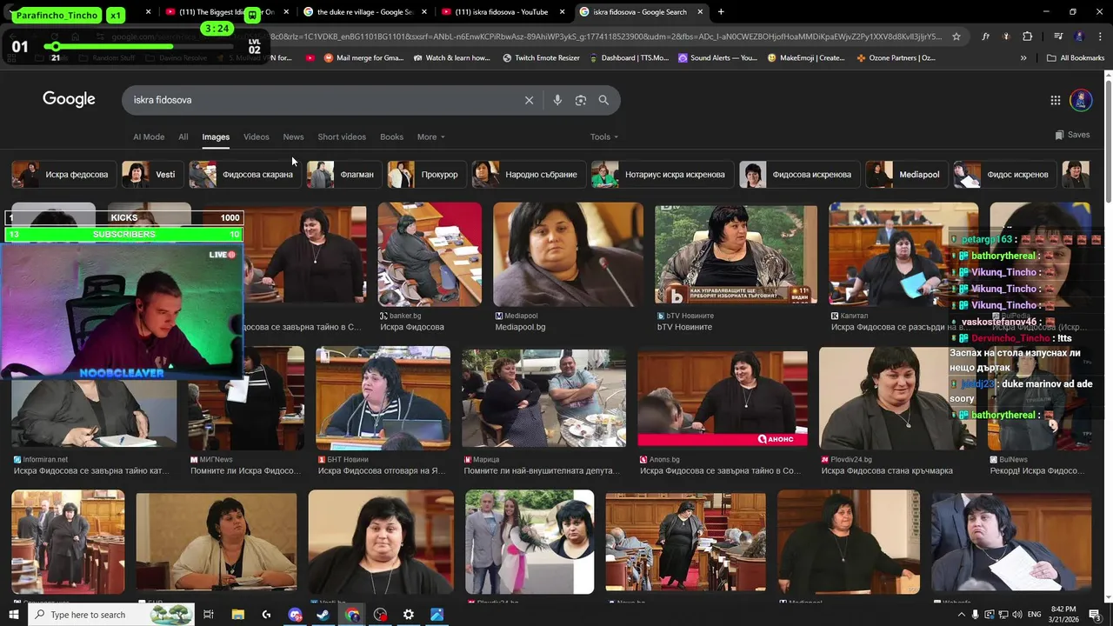Close the iskra fidosova Google Search tab
The image size is (1113, 626).
coord(700,12)
